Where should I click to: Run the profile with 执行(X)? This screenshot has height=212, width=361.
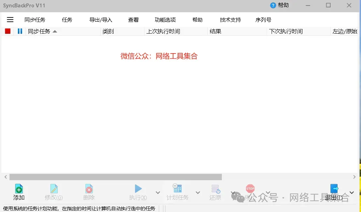click(x=138, y=192)
